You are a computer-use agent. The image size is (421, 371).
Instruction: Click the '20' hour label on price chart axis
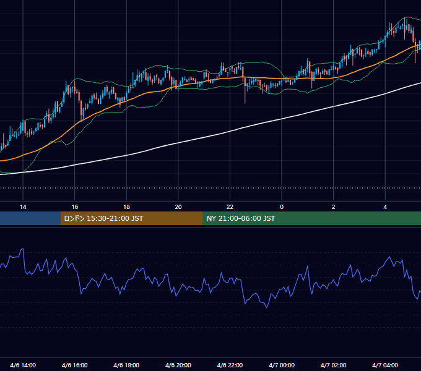(x=178, y=207)
